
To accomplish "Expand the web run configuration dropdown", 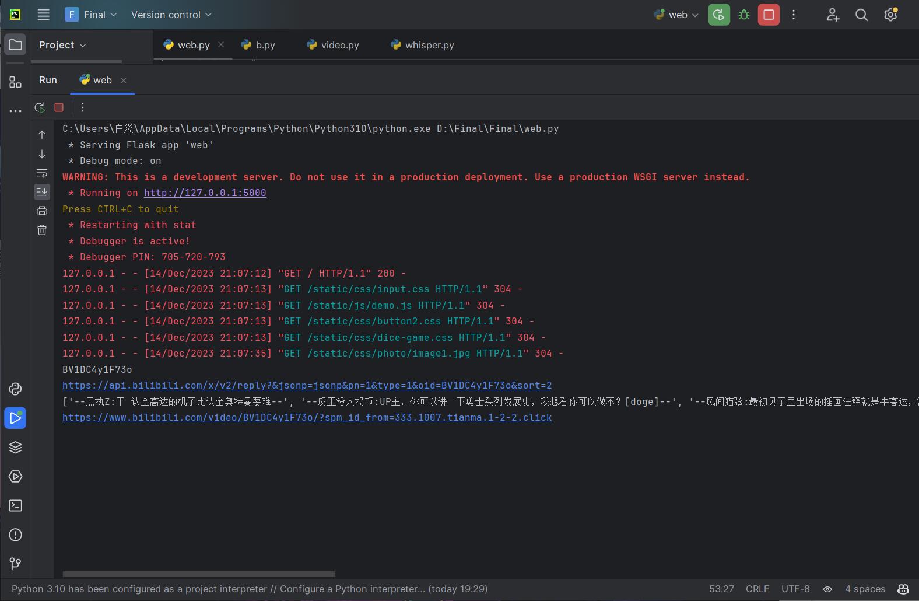I will (676, 15).
